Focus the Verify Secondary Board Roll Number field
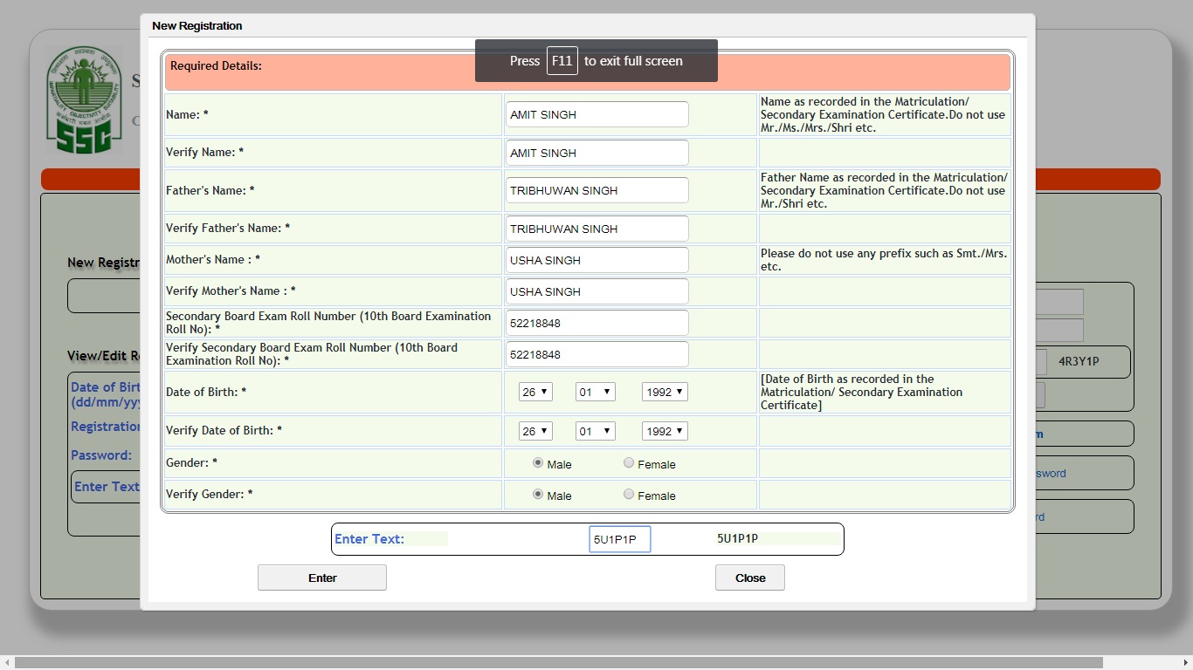 597,354
